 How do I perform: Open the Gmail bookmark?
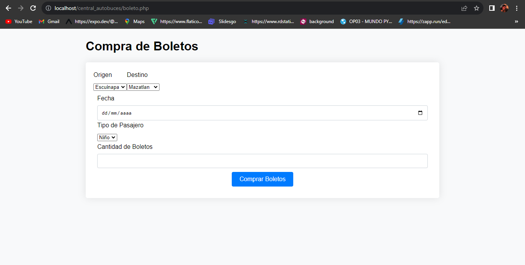[x=49, y=22]
